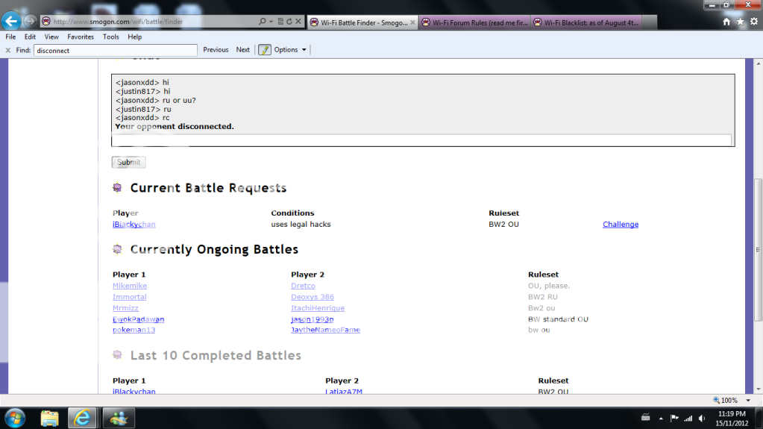Open the Help menu

(135, 37)
